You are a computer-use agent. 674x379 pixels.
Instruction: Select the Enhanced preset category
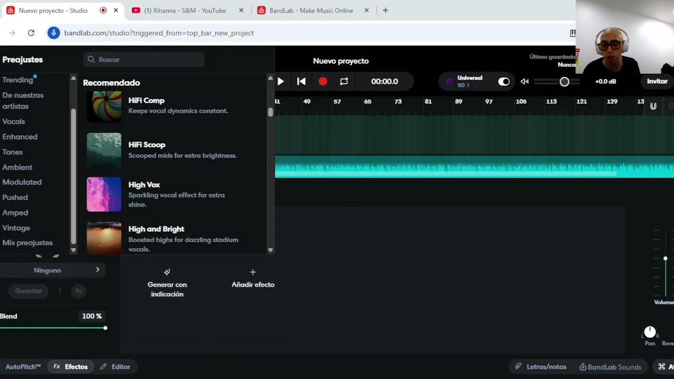point(20,137)
